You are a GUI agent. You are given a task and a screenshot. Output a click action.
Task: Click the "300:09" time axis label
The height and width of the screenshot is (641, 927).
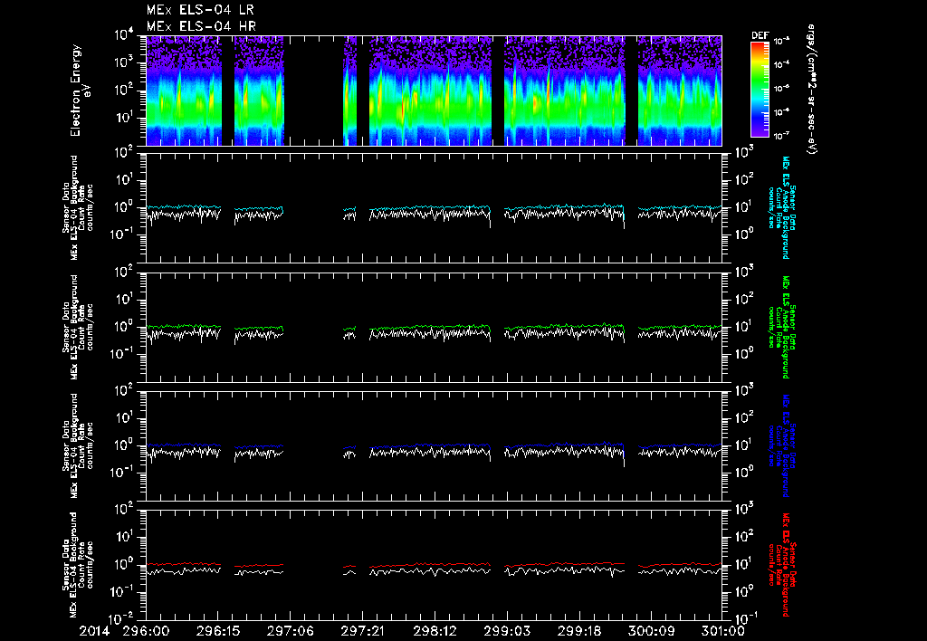coord(652,631)
